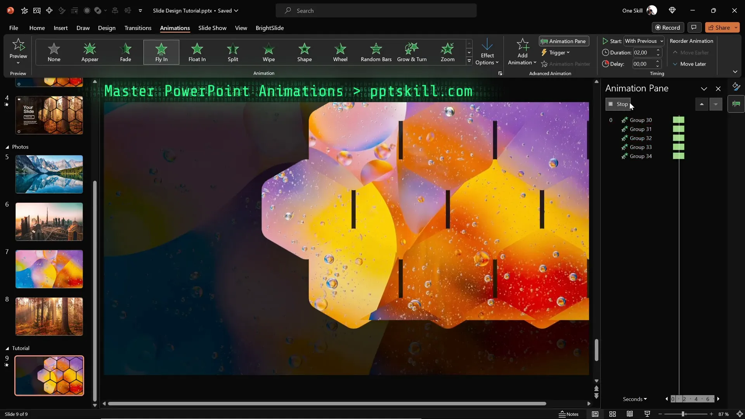Adjust the zoom slider at bottom right
Screen dimensions: 745x419
click(683, 414)
